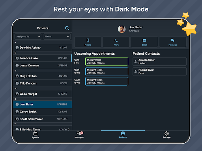Expand Ellie-May Tame row chevron
202x151 pixels.
click(x=69, y=129)
